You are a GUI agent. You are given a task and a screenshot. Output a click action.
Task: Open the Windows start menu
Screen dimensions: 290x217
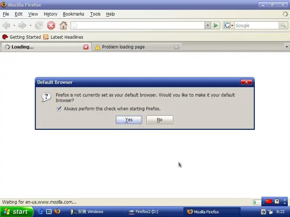[x=17, y=212]
